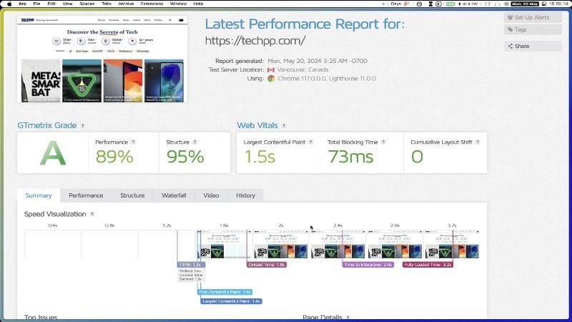Click the filmstrip frame under 1.6s
The width and height of the screenshot is (572, 322).
[x=224, y=244]
